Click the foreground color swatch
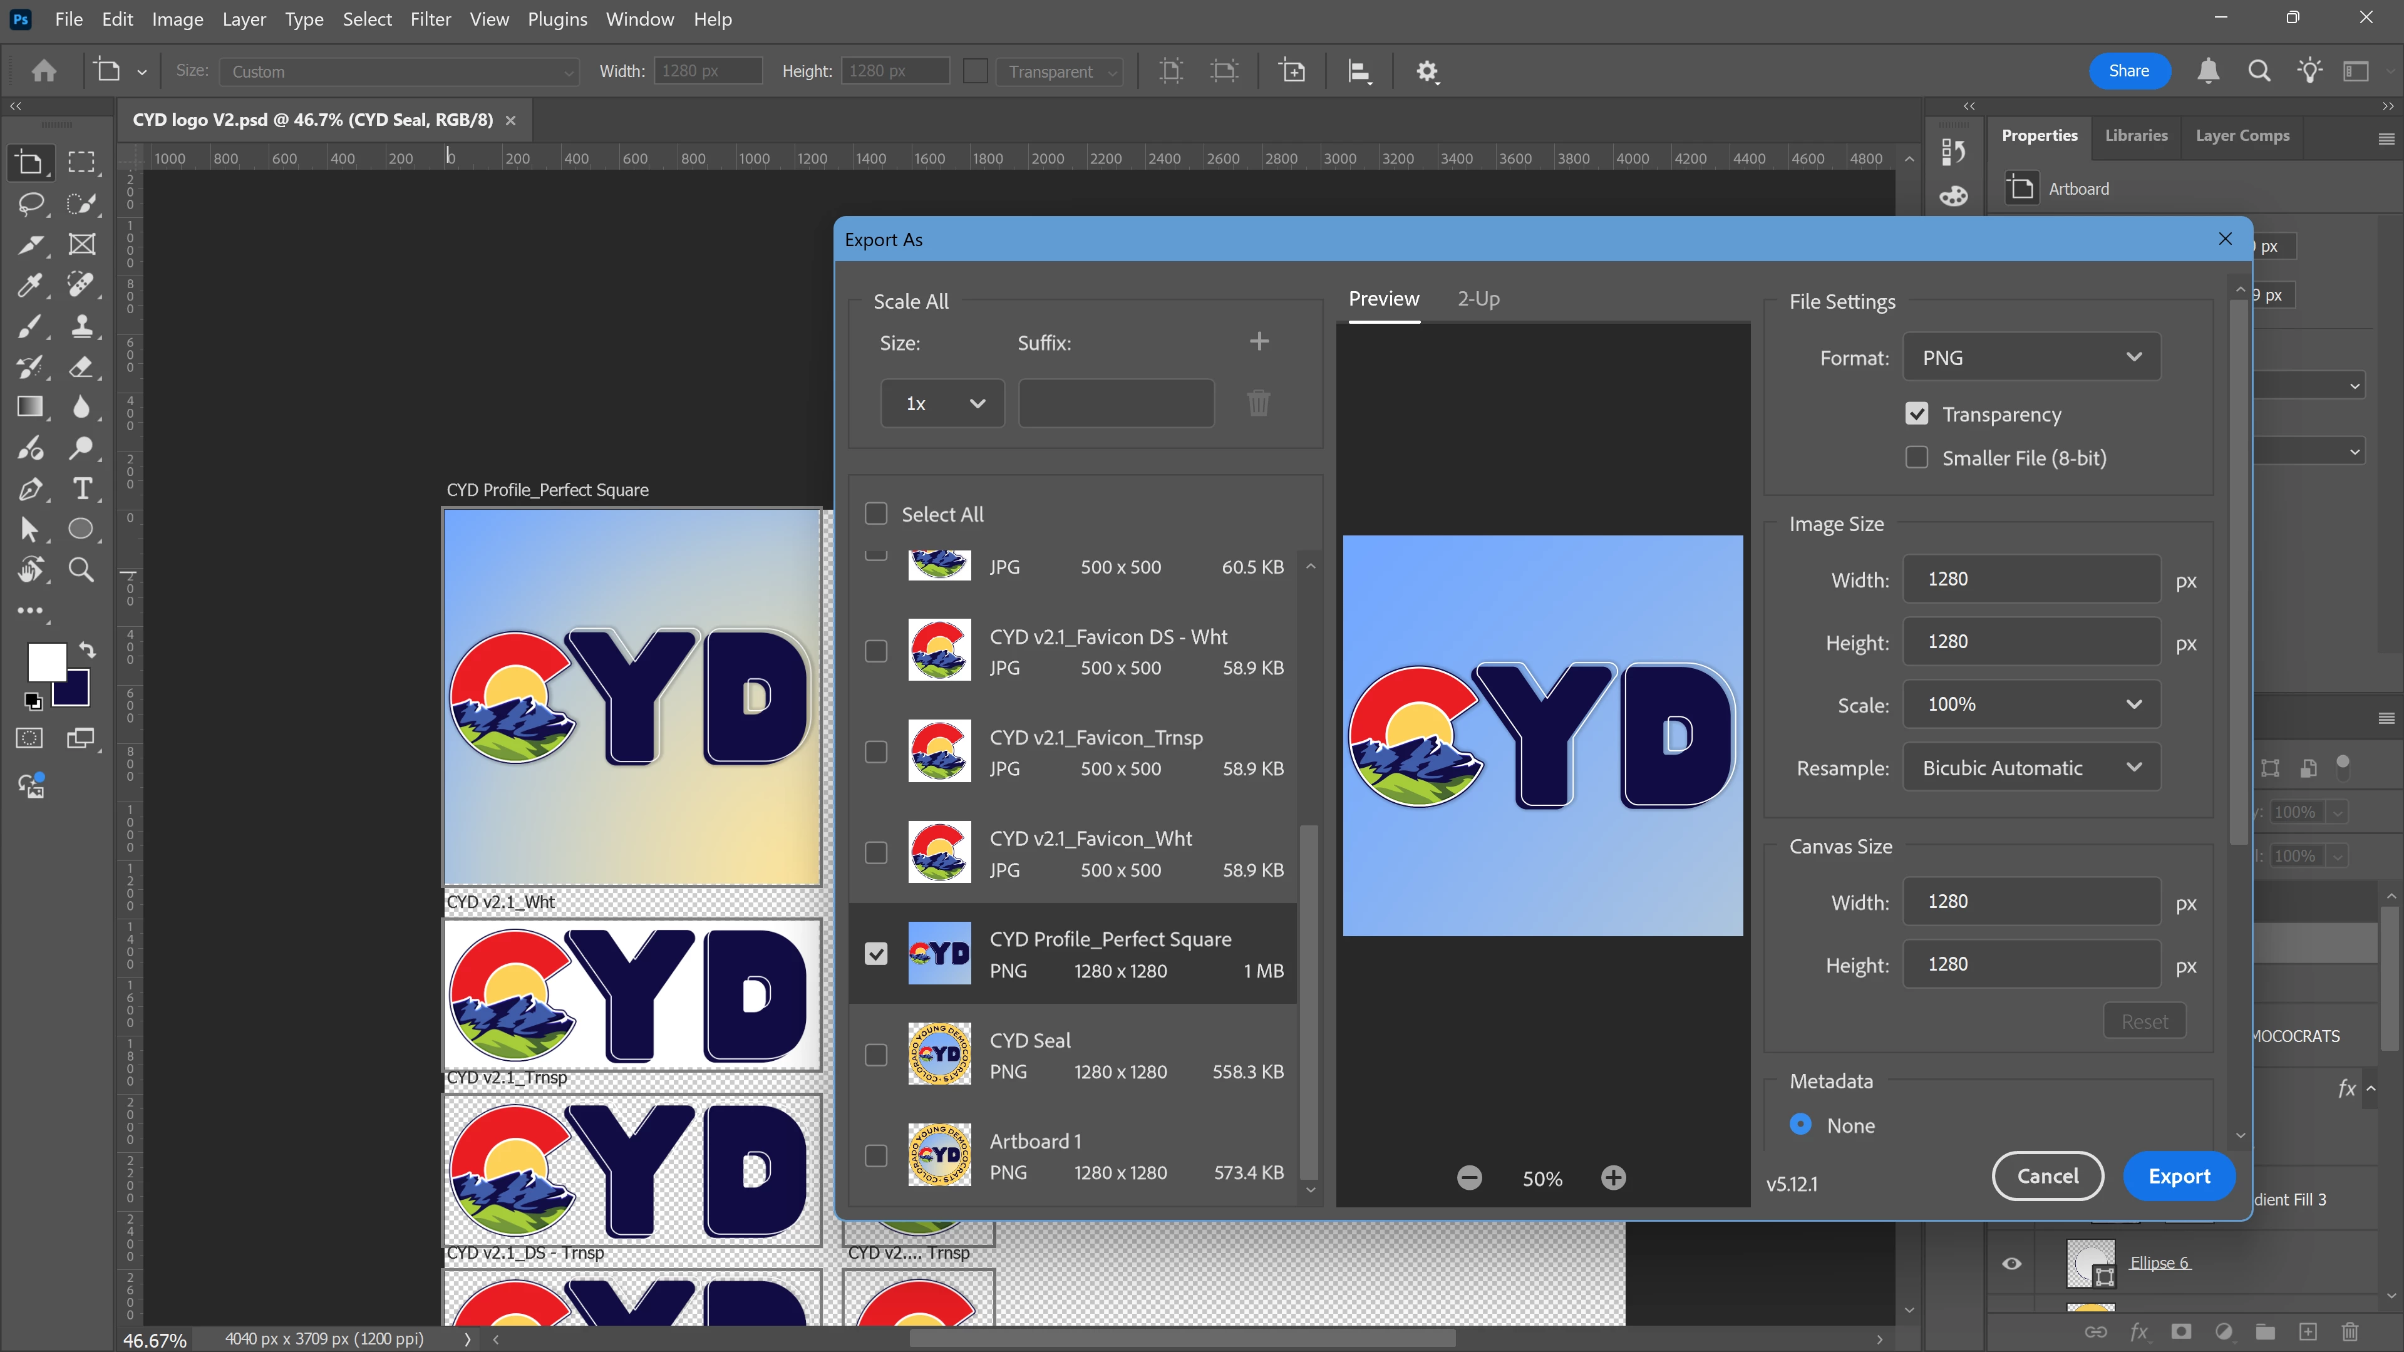 point(47,663)
